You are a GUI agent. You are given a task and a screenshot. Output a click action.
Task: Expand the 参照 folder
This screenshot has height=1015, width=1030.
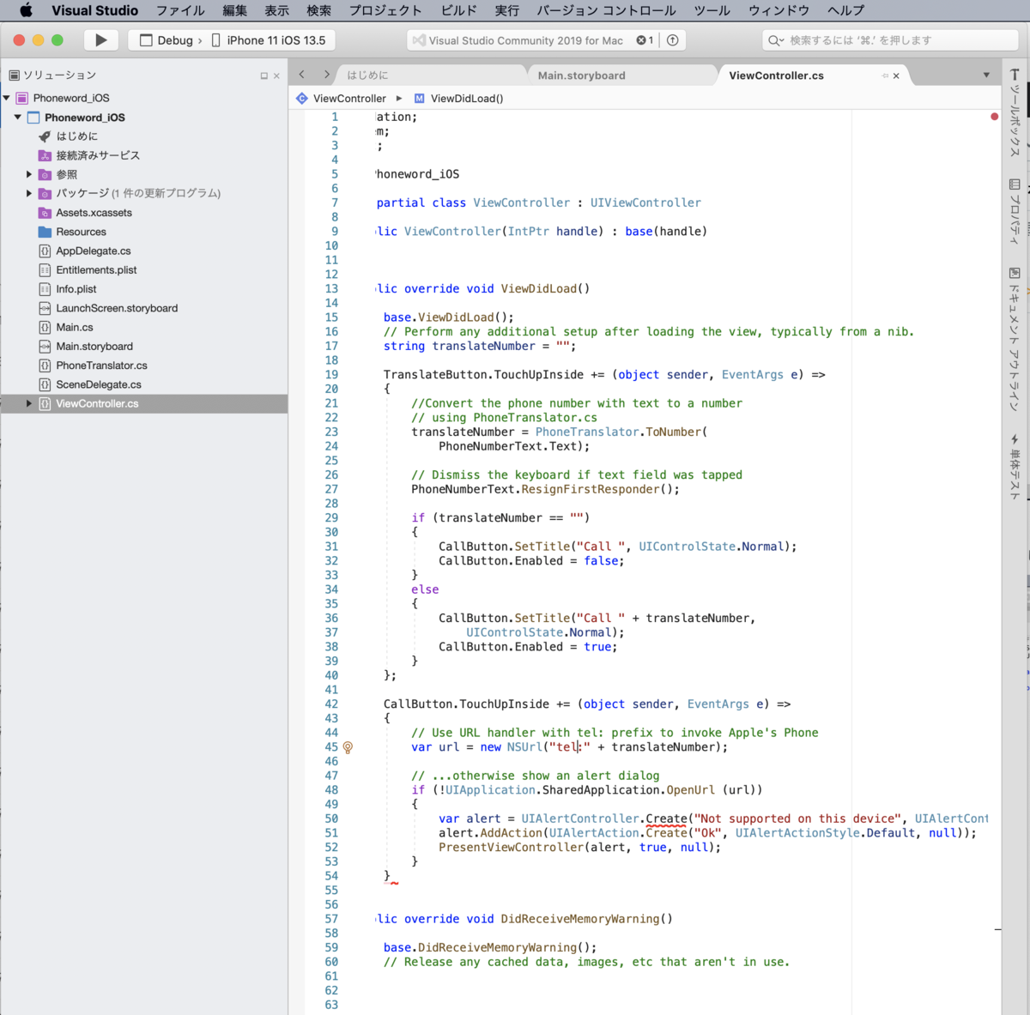pos(29,174)
